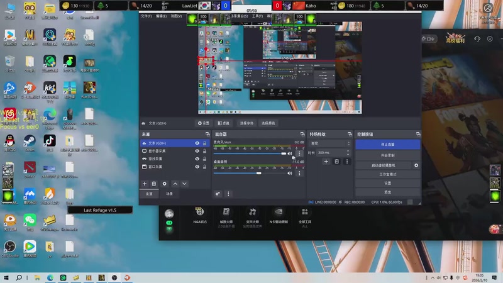Enable 工作室模式 studio mode
Screen dimensions: 503x283
387,174
